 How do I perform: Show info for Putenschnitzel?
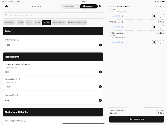pos(19,79)
